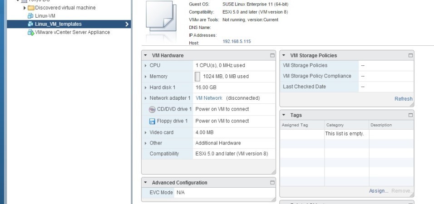Open the Linux_VM_templates chevron arrow
This screenshot has width=434, height=204.
point(127,24)
